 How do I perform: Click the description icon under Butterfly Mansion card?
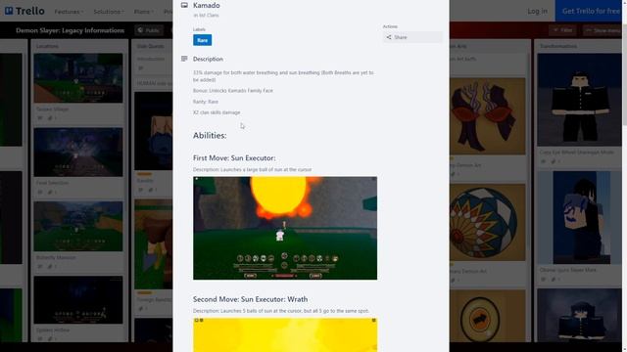pos(40,266)
